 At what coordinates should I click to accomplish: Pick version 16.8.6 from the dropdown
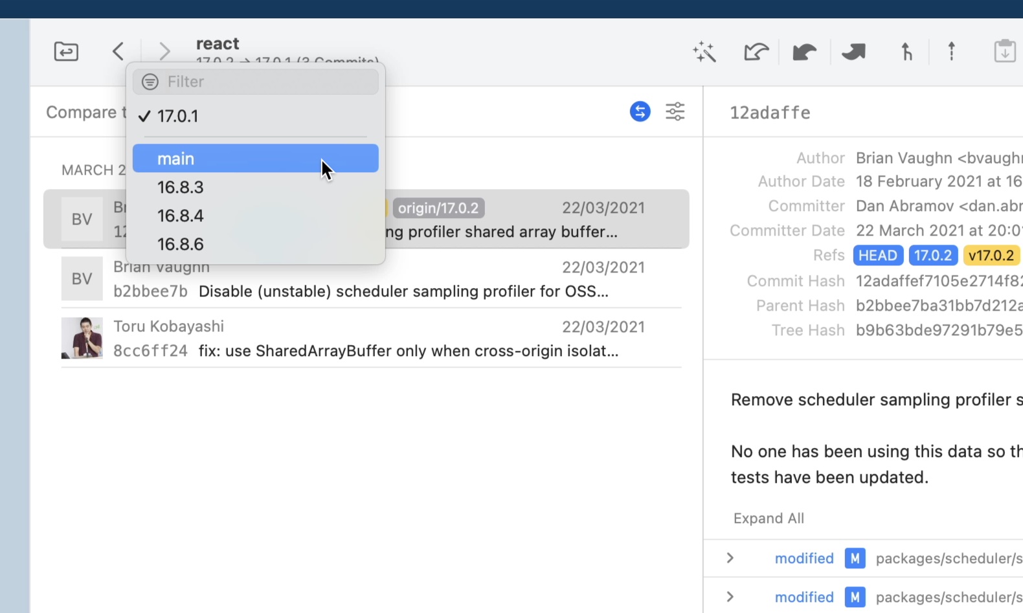point(181,245)
